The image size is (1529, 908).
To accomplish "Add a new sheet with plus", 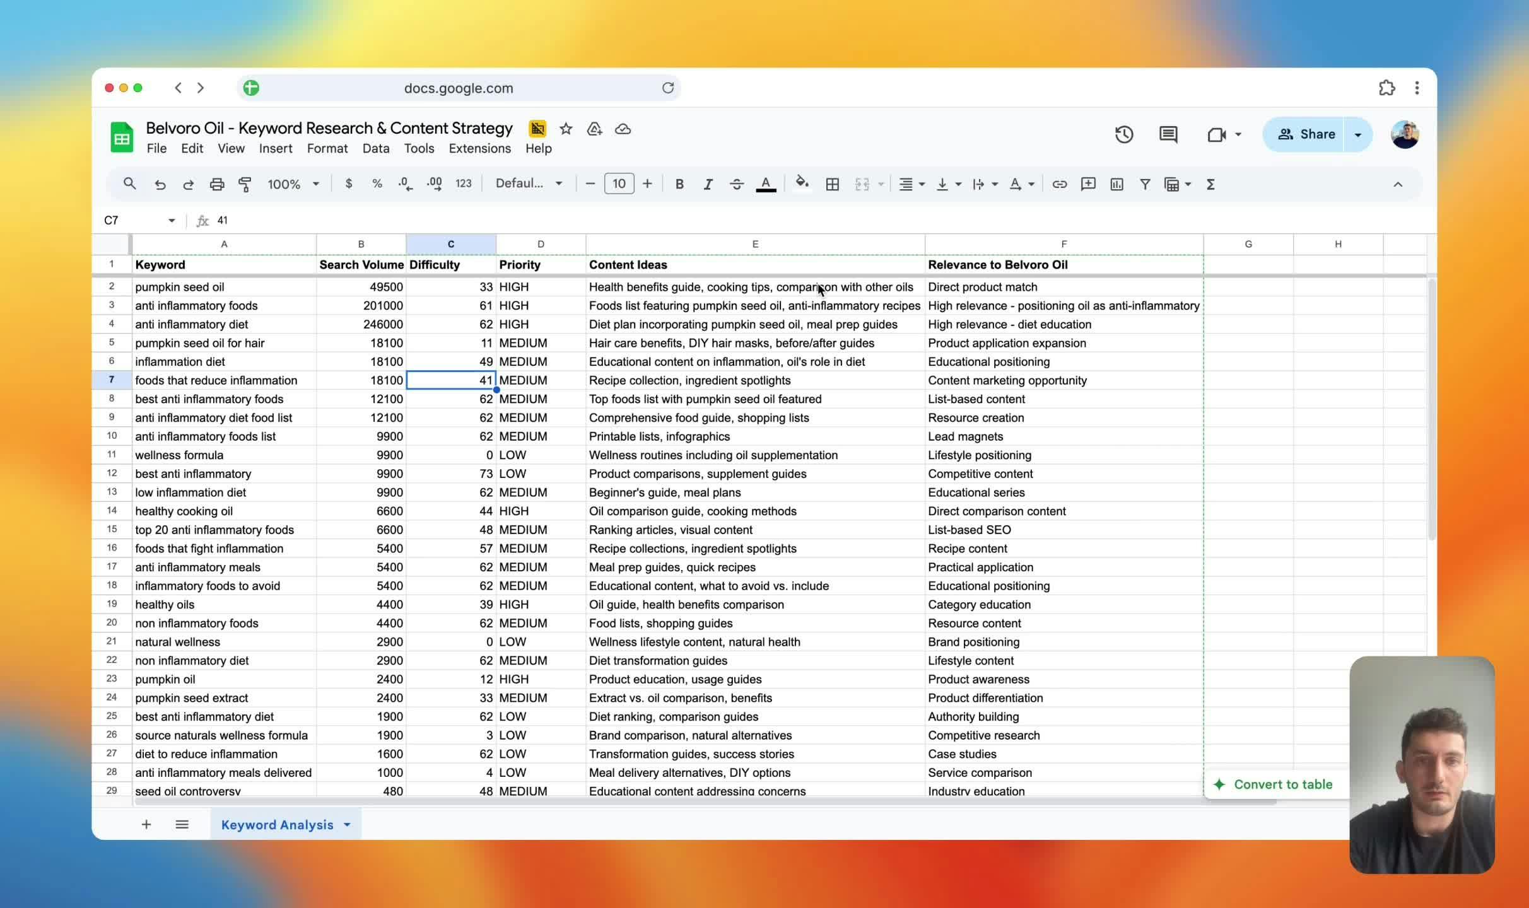I will coord(146,824).
